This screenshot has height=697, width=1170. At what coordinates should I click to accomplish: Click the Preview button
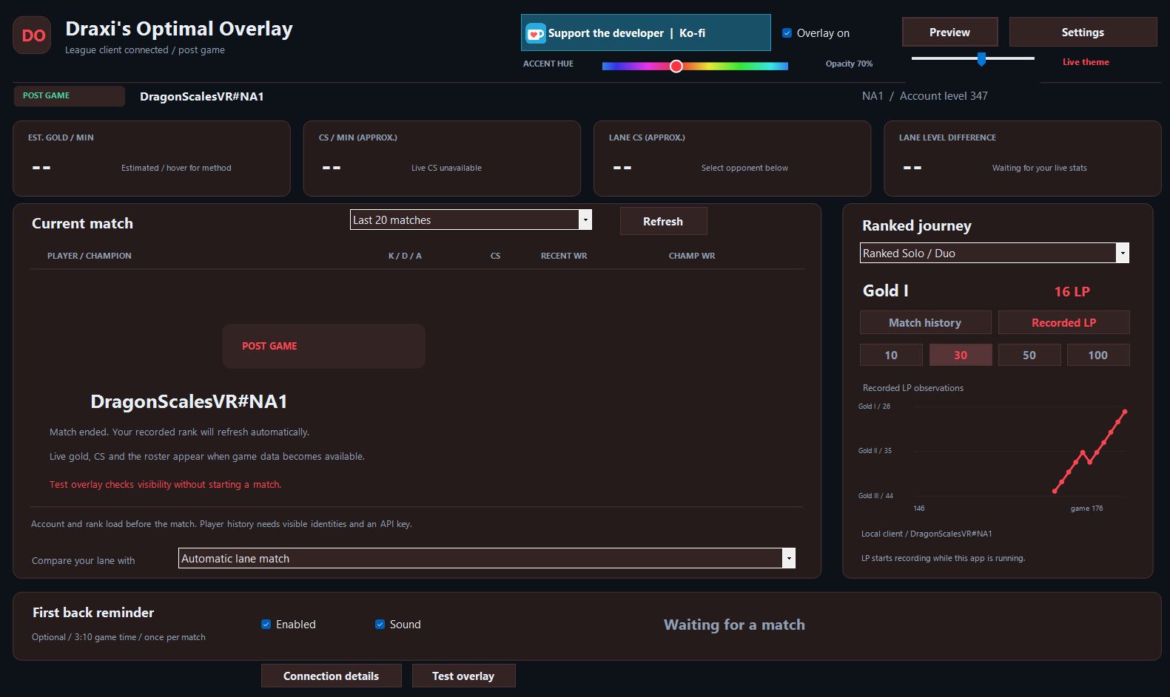coord(949,32)
